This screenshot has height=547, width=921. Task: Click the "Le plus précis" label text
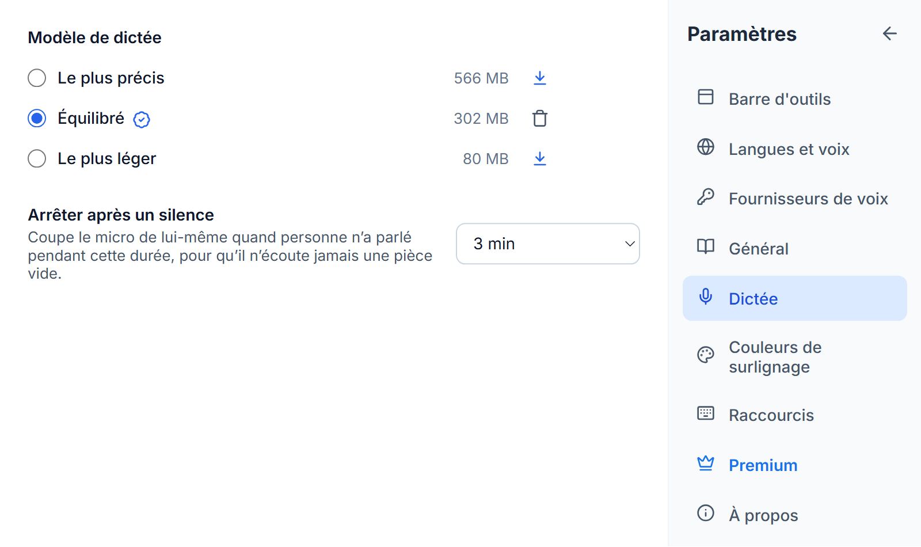click(x=111, y=78)
